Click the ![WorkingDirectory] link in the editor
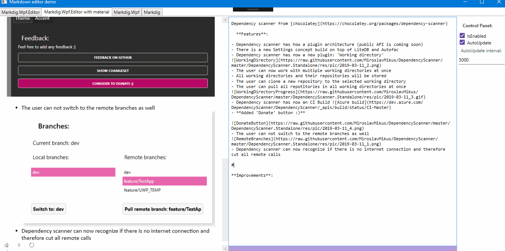Image resolution: width=505 pixels, height=251 pixels. coord(337,63)
